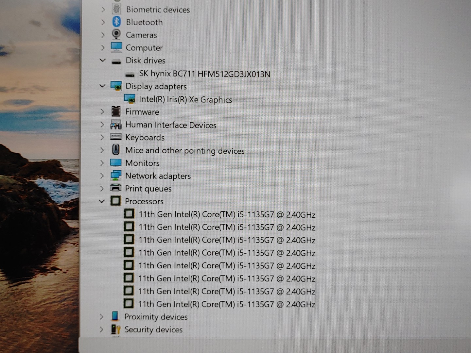Screen dimensions: 471x353
Task: Click the Keyboards device icon
Action: [x=116, y=137]
